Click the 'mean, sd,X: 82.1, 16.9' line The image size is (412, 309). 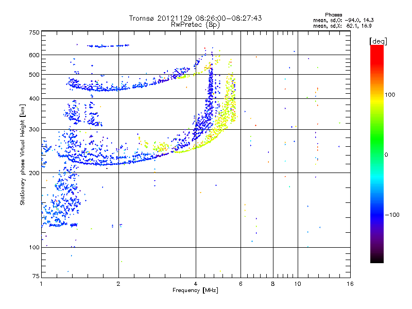[342, 26]
